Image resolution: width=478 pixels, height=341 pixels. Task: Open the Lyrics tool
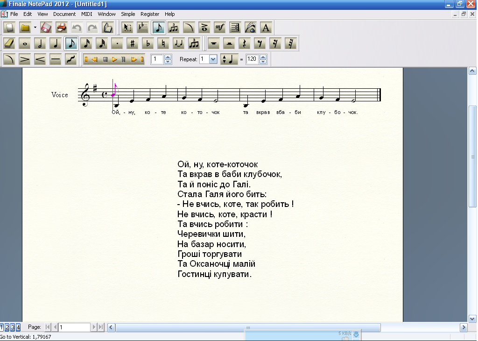[251, 28]
